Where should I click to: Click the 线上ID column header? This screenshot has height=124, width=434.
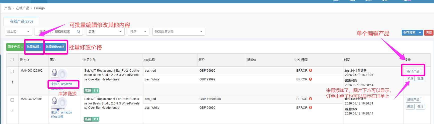pyautogui.click(x=24, y=60)
